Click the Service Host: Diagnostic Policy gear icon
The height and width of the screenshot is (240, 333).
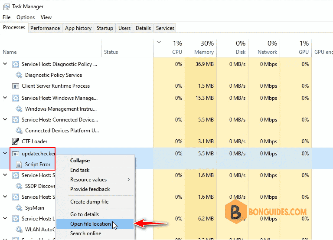(16, 64)
